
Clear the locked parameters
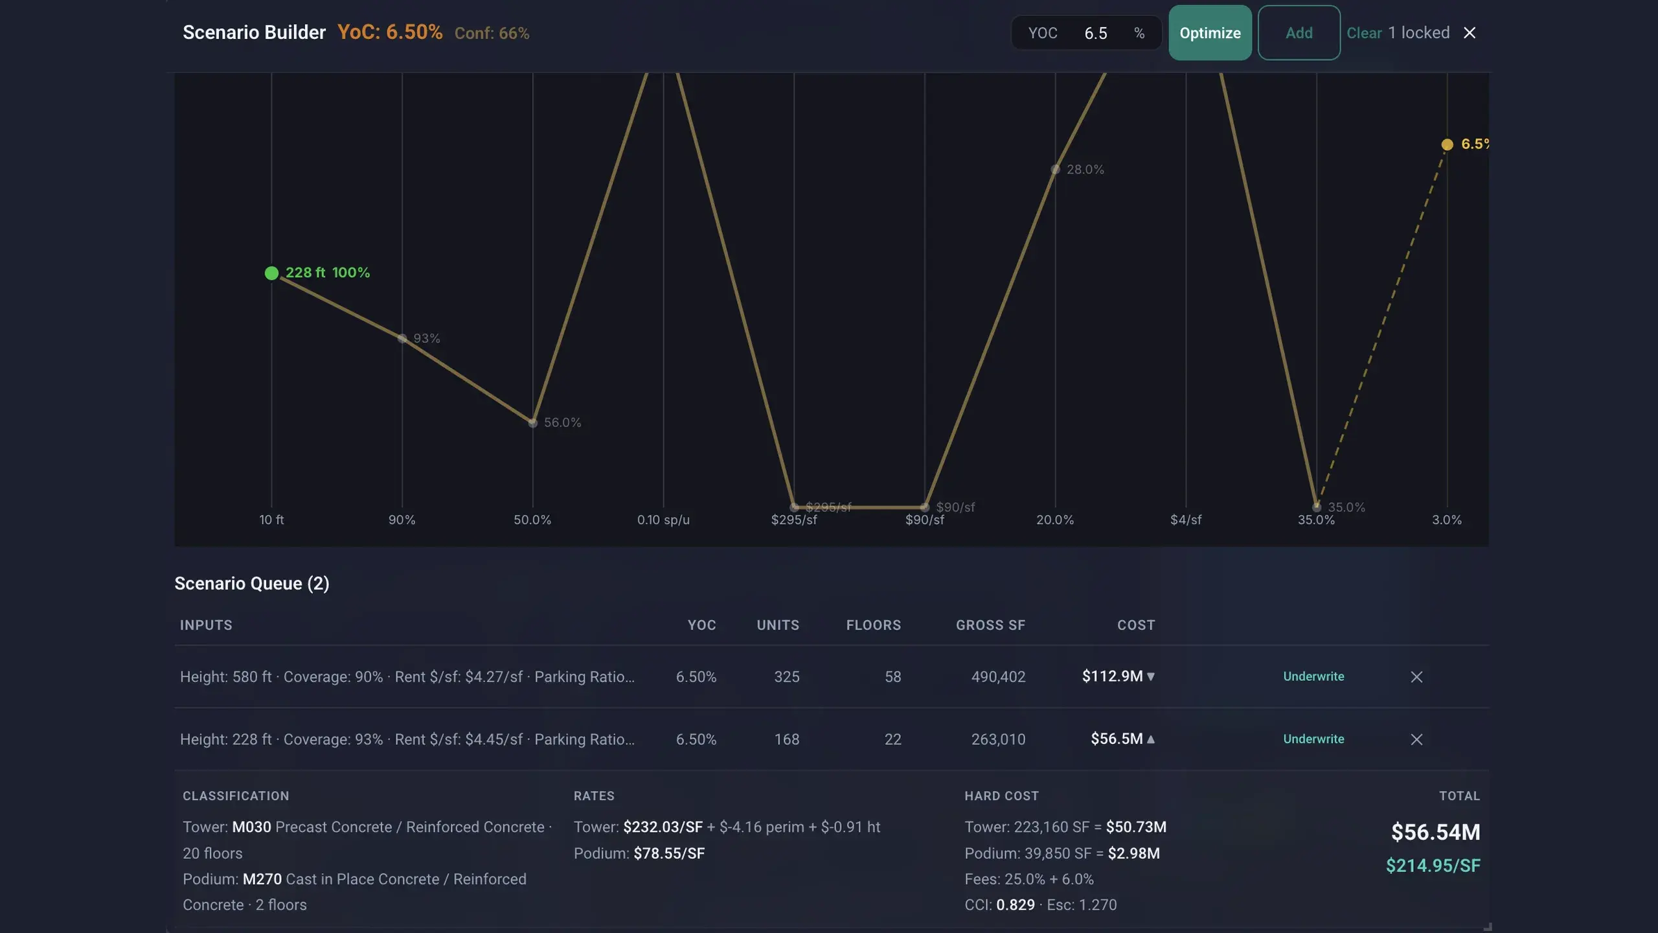click(1364, 33)
